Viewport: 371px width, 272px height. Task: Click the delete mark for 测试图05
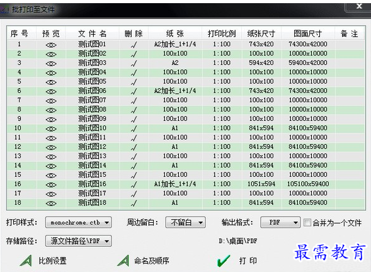tap(134, 82)
